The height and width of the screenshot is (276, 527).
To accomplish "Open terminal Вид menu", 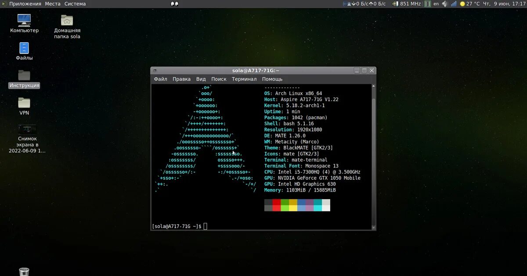I will 201,79.
